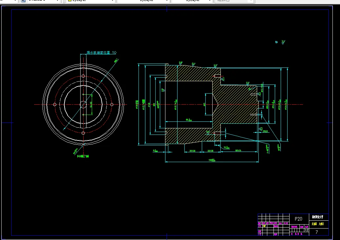Viewport: 340px width, 240px height.
Task: Select the green '51.45' dimension in circular view
Action: coord(91,104)
